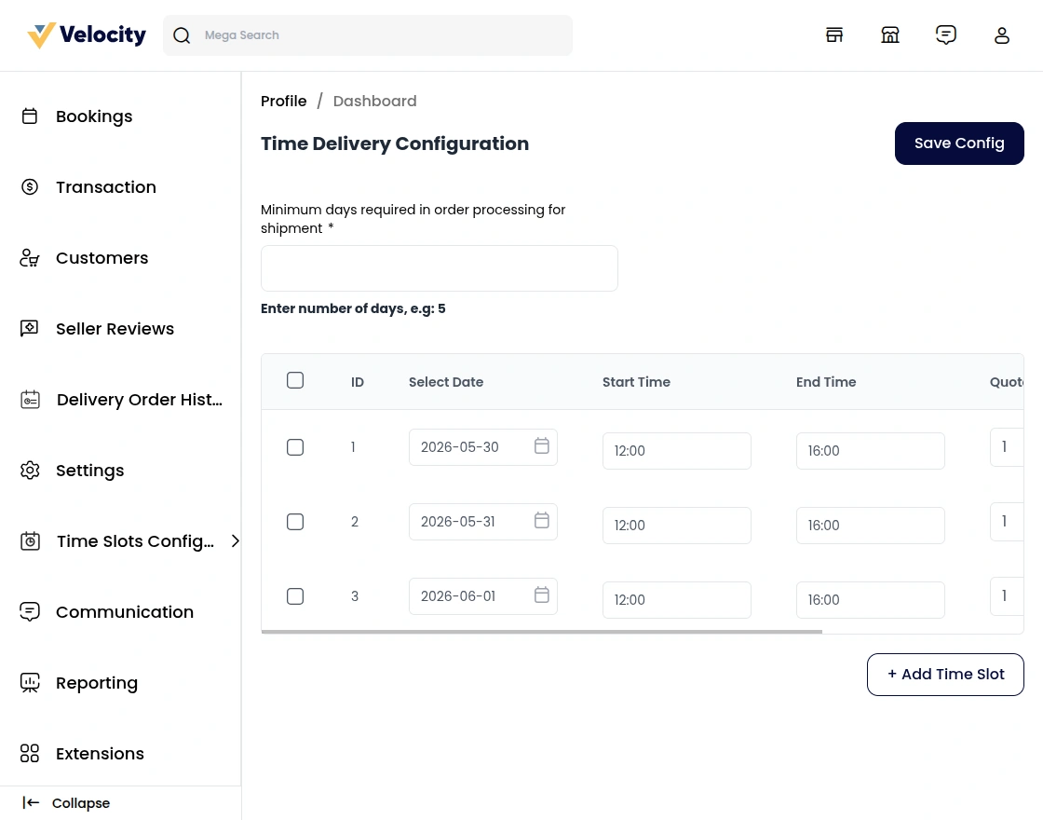Click the ID column header
The width and height of the screenshot is (1043, 820).
click(x=358, y=382)
